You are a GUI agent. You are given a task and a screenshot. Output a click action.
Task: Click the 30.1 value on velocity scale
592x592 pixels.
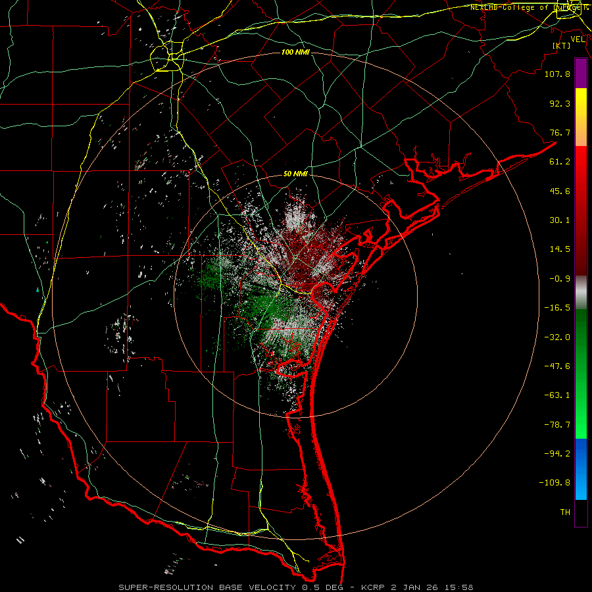pyautogui.click(x=560, y=220)
